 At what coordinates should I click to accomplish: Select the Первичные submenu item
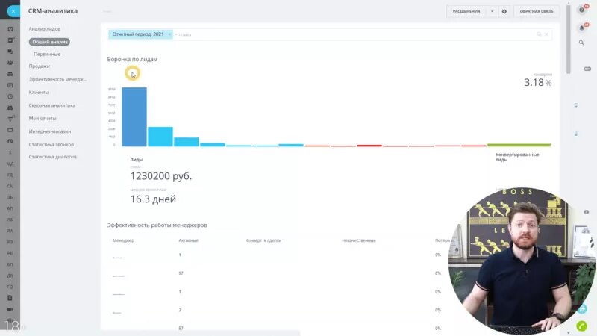click(47, 54)
